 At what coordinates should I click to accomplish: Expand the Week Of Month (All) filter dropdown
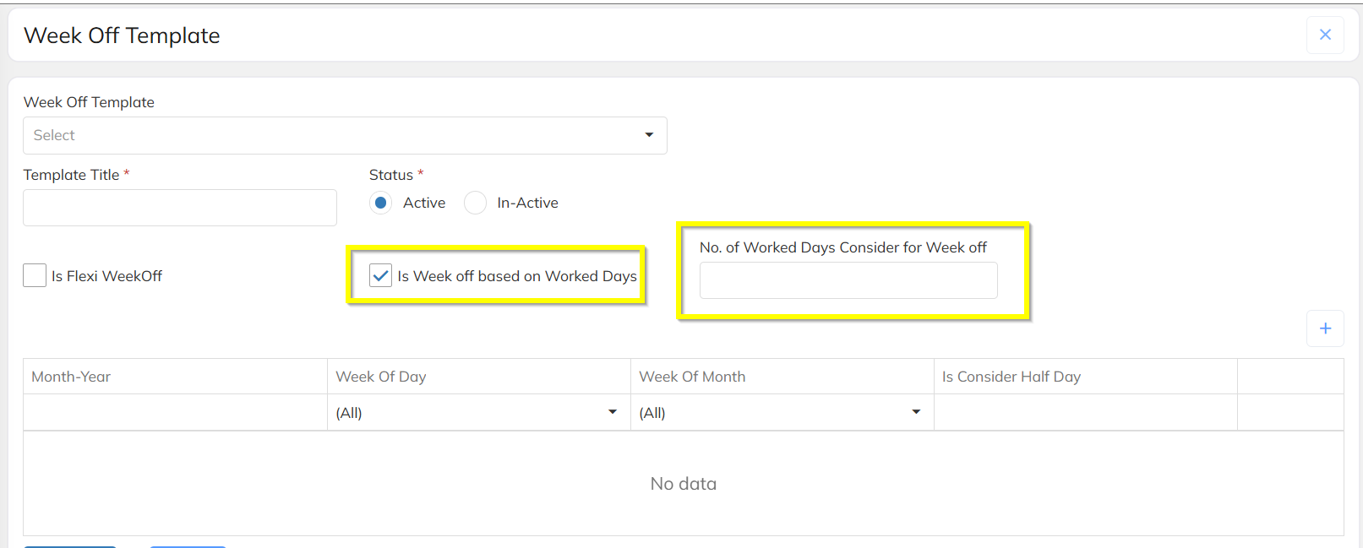click(x=782, y=413)
